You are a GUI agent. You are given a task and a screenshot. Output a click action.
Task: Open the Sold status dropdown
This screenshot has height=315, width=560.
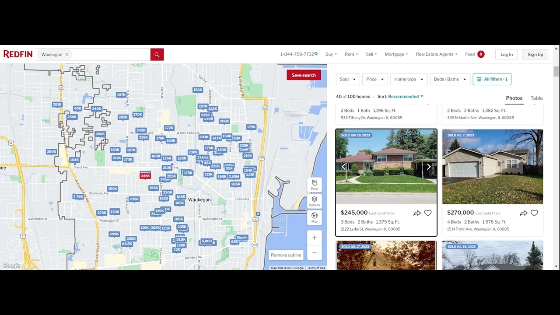coord(348,79)
